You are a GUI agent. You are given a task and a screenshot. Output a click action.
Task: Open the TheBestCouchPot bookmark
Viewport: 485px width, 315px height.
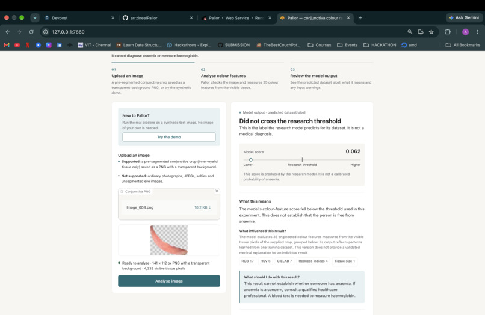pos(279,45)
